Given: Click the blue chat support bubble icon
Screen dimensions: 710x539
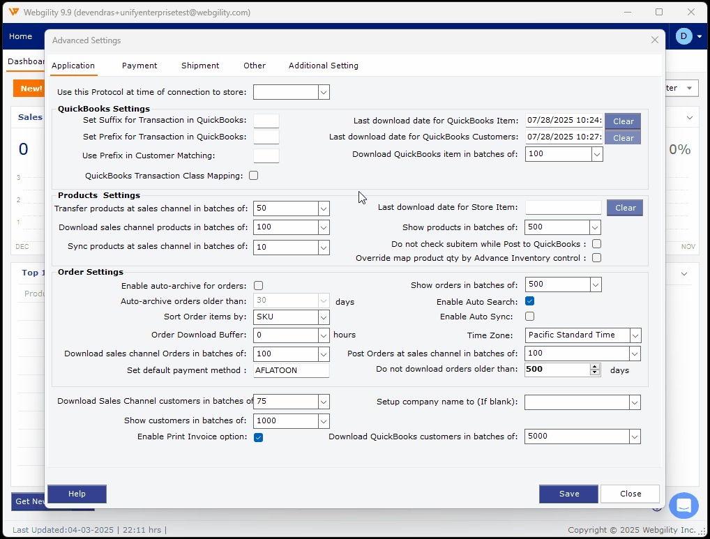Looking at the screenshot, I should pyautogui.click(x=683, y=506).
